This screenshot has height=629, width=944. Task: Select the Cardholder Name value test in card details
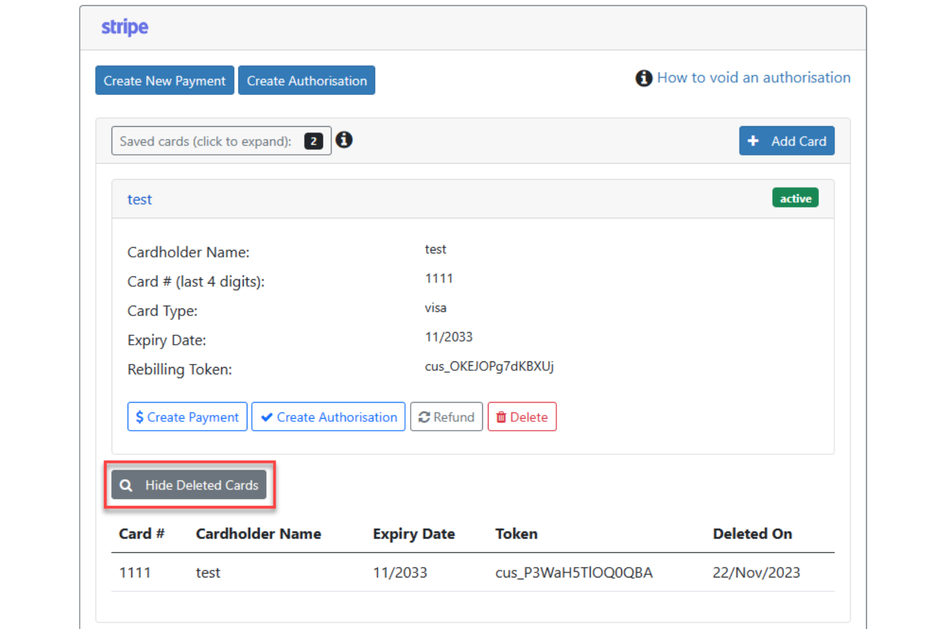(x=436, y=249)
